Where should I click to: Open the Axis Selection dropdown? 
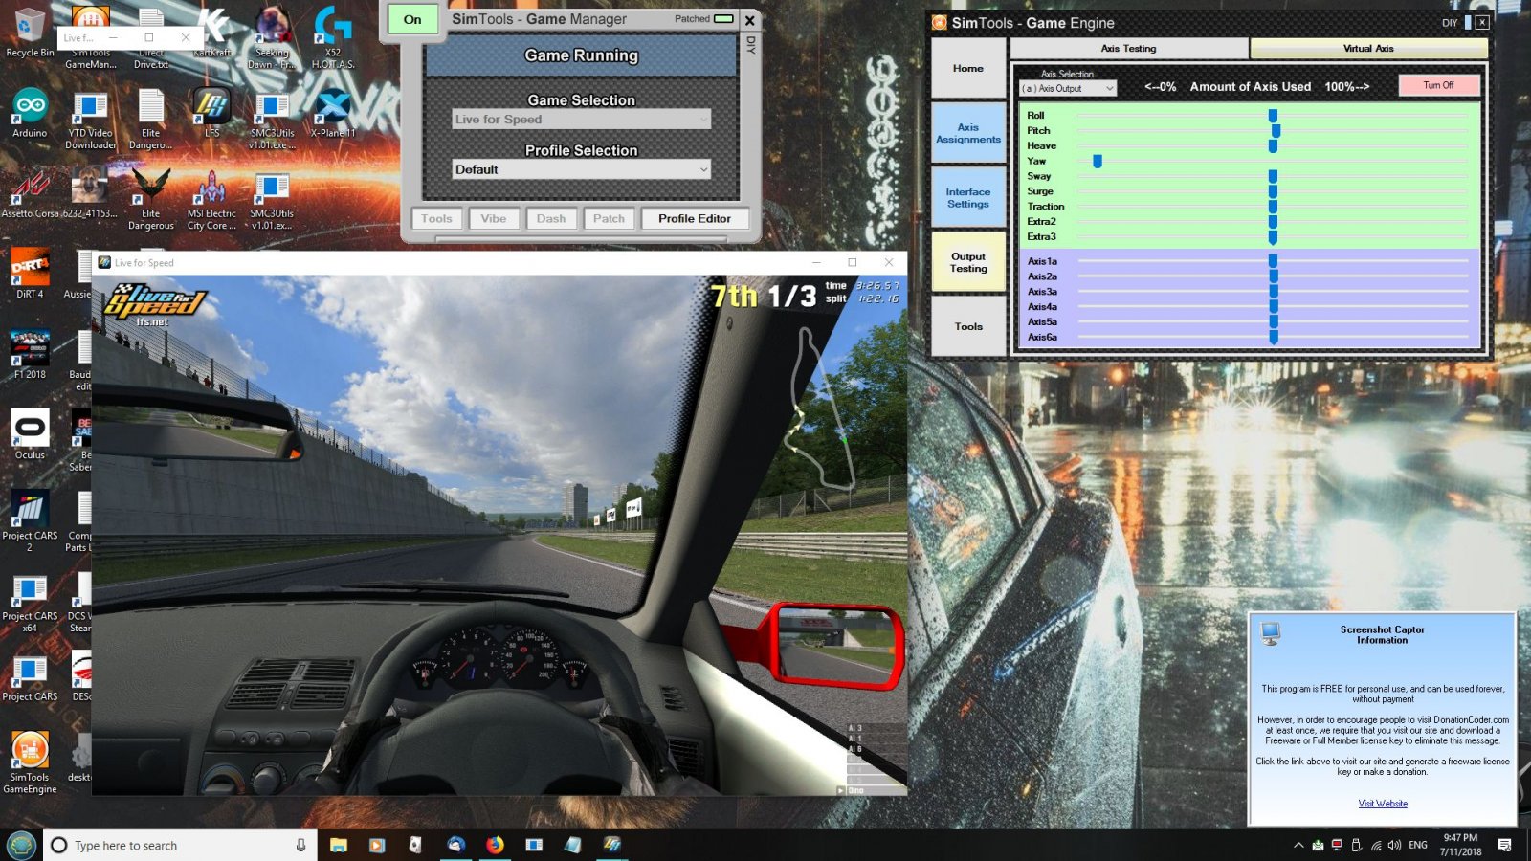click(1068, 88)
